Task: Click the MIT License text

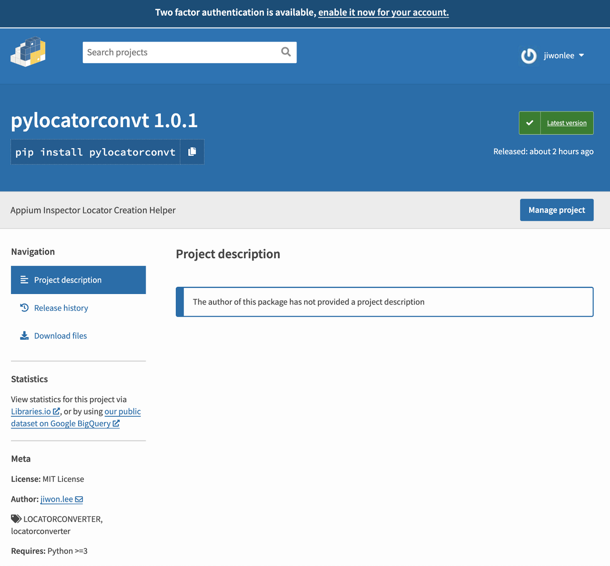Action: tap(63, 479)
